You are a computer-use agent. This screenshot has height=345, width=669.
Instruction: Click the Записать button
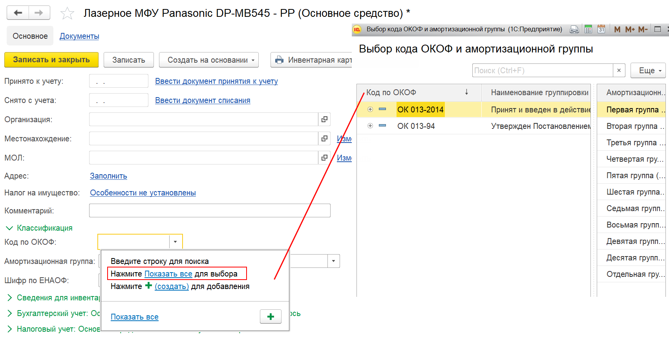pyautogui.click(x=129, y=60)
